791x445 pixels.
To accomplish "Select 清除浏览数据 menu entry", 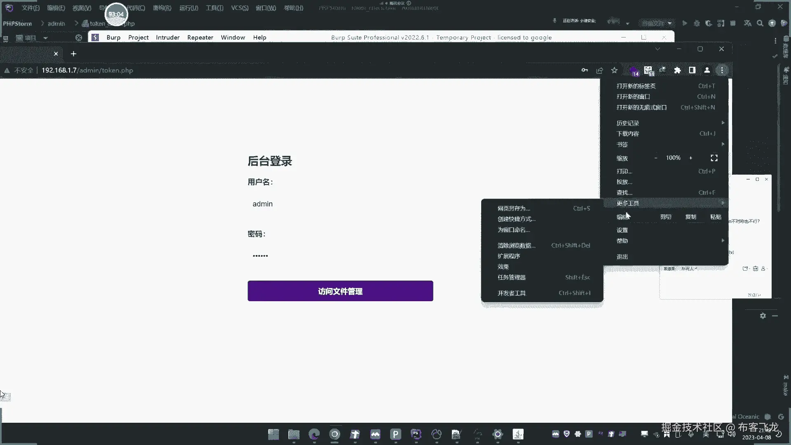I will coord(516,246).
